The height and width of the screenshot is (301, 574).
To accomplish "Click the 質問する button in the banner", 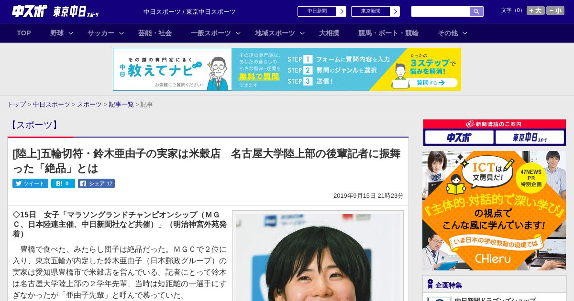I will click(430, 83).
